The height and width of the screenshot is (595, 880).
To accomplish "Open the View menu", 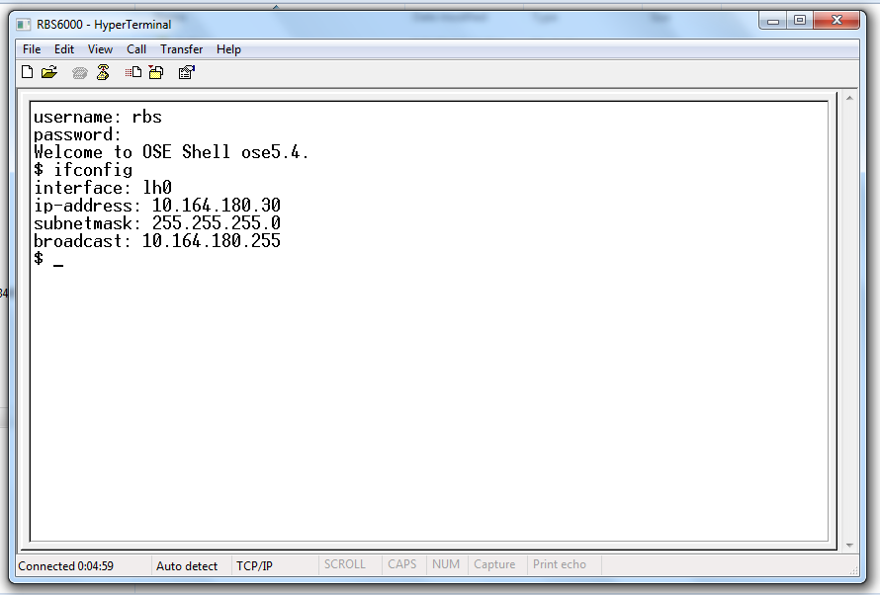I will tap(100, 48).
